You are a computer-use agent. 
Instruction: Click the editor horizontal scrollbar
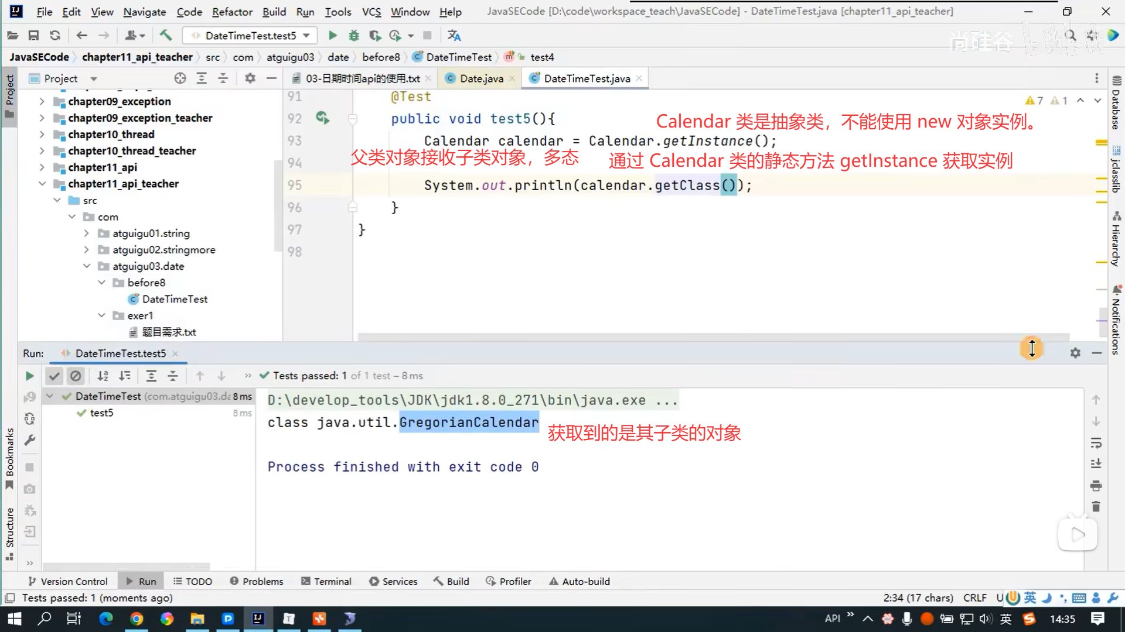(x=703, y=337)
